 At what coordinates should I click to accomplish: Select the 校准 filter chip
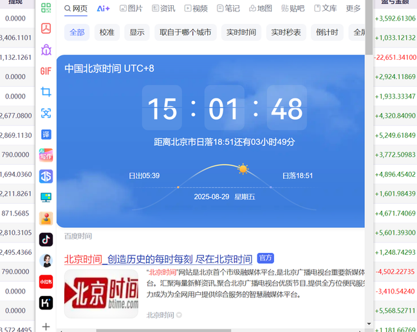[x=107, y=32]
